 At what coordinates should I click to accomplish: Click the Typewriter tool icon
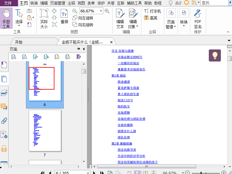click(x=147, y=11)
